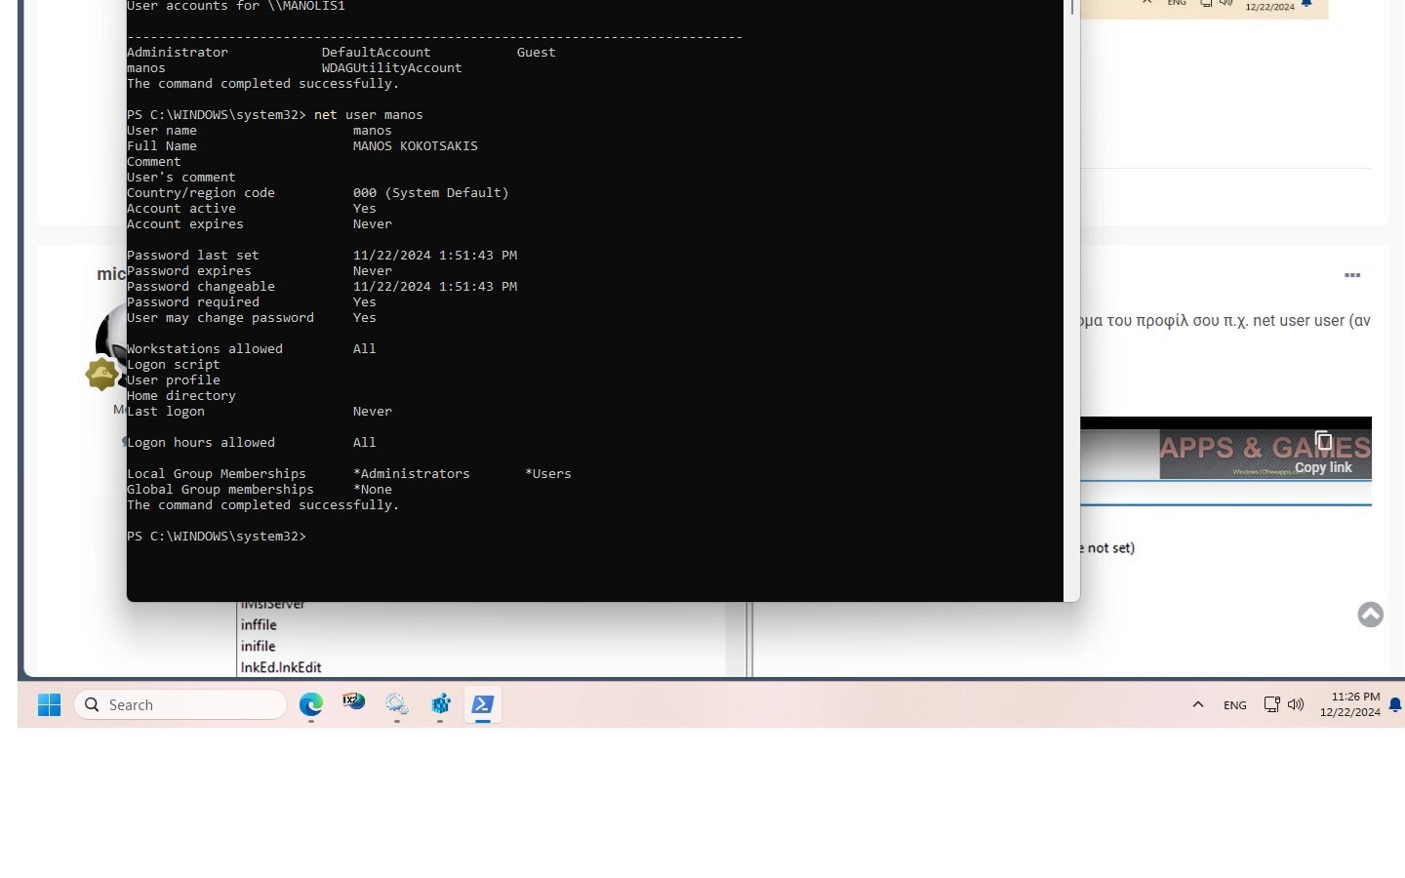Click the taskbar Search box
1405x878 pixels.
click(x=181, y=704)
